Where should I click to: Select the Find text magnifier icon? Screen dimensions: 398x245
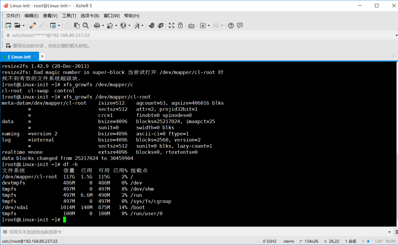(86, 25)
